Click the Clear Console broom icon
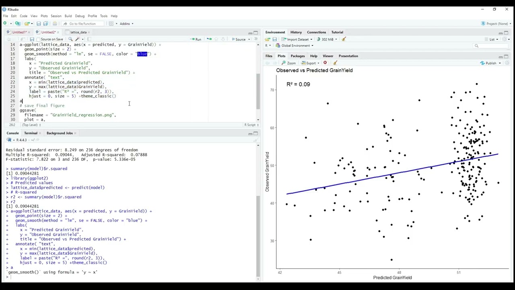The image size is (515, 290). click(x=255, y=140)
